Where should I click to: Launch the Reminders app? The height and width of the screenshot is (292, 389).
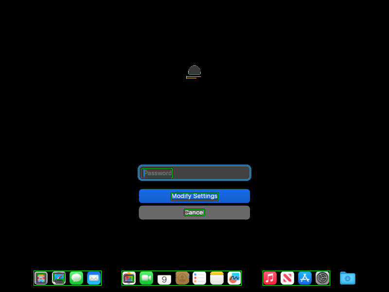pos(199,278)
